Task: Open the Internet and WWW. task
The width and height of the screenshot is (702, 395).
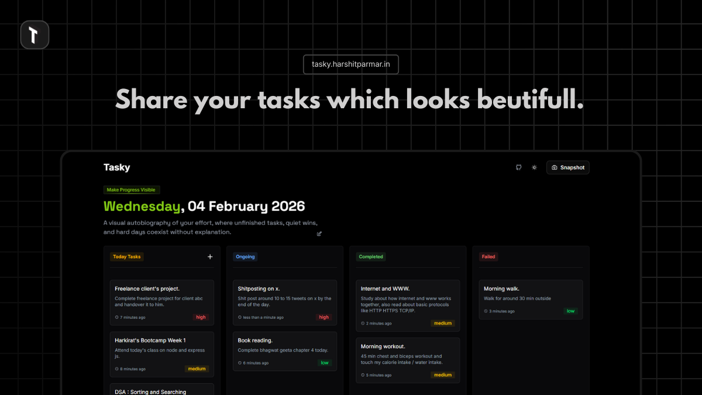Action: pos(408,306)
